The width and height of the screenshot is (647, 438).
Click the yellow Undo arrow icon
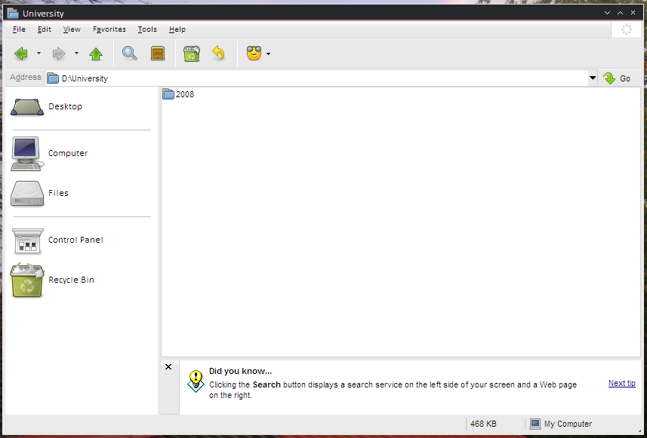click(x=218, y=54)
